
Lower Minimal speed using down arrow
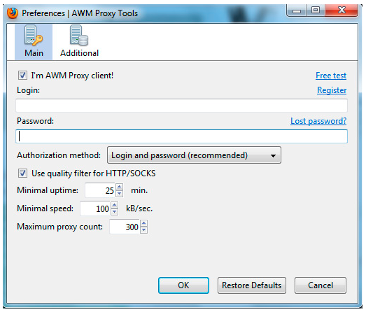click(114, 212)
